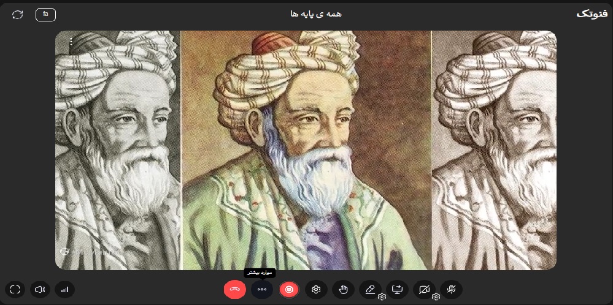Open the small gear for camera settings
The width and height of the screenshot is (613, 305).
436,297
